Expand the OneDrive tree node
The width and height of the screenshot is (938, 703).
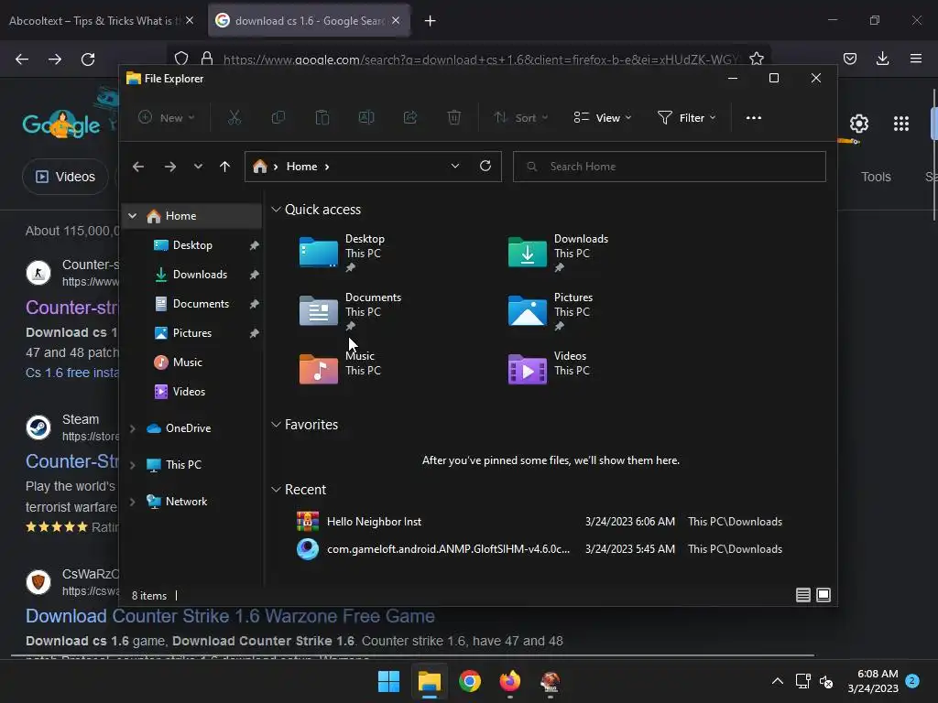click(x=132, y=428)
